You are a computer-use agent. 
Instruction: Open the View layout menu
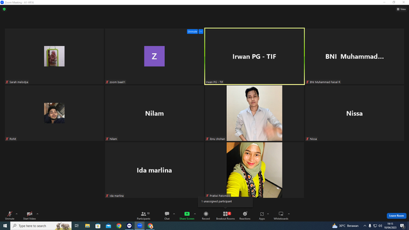coord(401,9)
